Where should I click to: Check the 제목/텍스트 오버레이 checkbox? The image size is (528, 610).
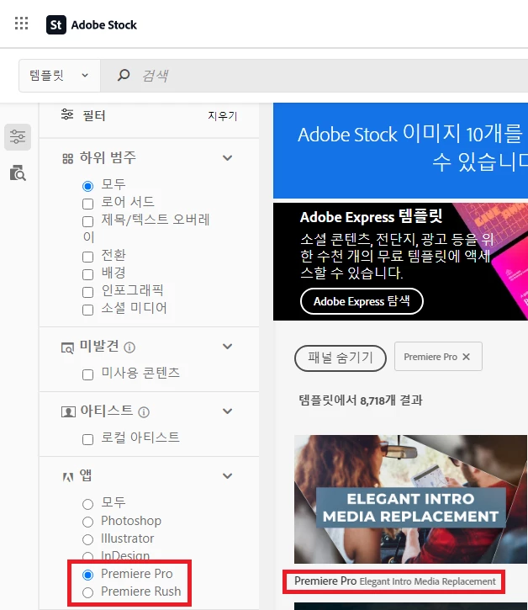(88, 222)
